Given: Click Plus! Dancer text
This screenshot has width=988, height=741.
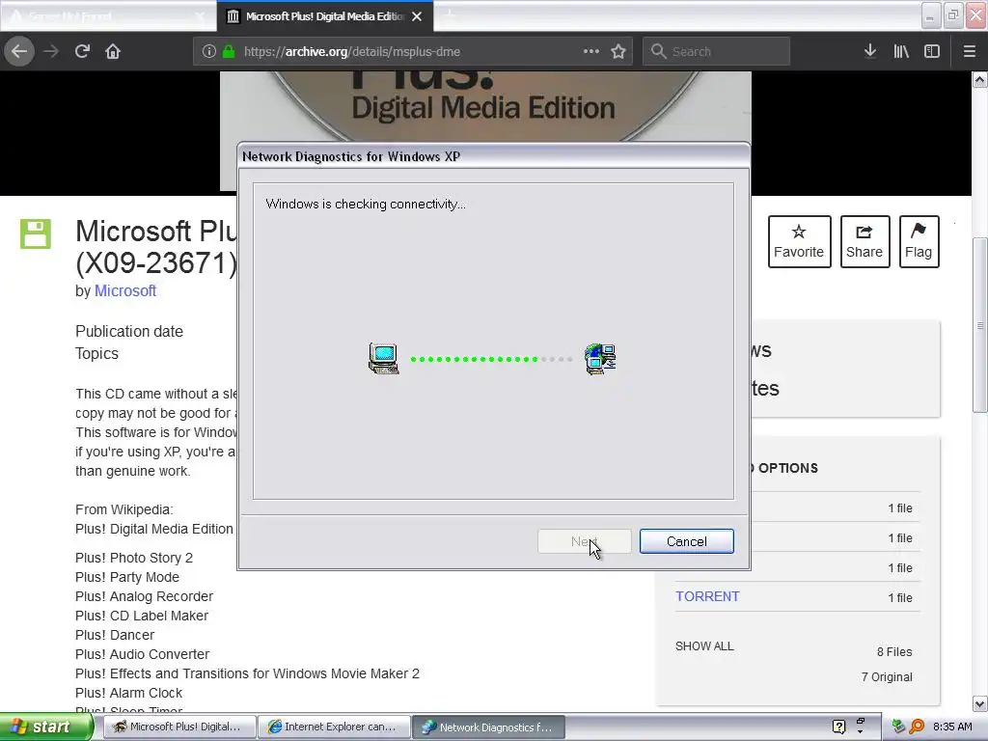Looking at the screenshot, I should click(x=115, y=635).
